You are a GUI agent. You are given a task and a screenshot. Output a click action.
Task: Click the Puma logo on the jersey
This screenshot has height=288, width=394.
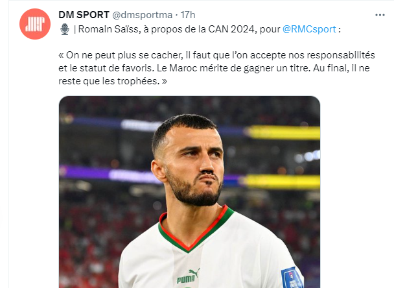click(189, 276)
